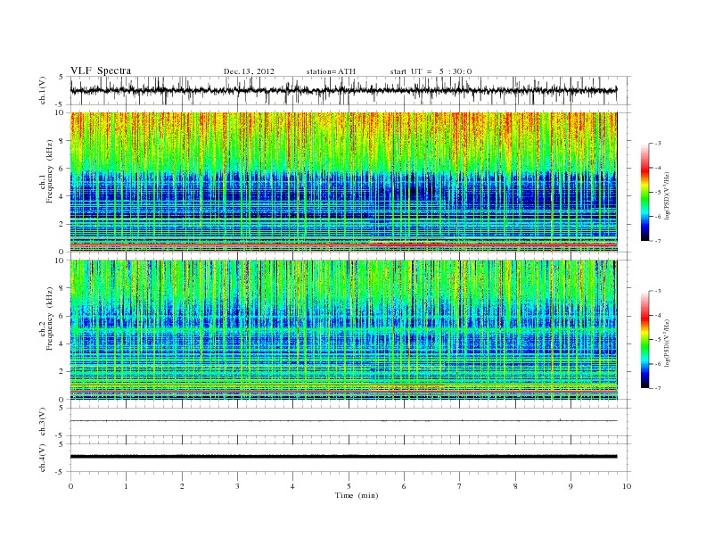Click the thick ch.4 voltage trace
The height and width of the screenshot is (546, 706).
pyautogui.click(x=343, y=457)
